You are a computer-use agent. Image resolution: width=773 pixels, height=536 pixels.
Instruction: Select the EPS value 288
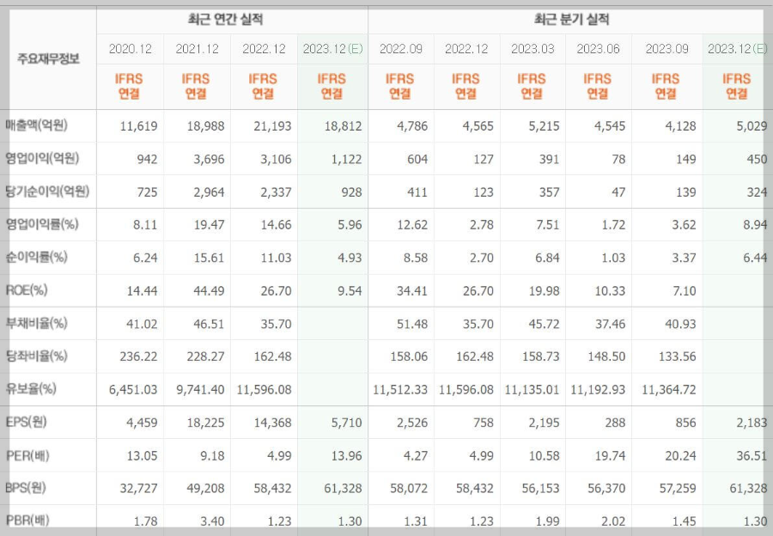(615, 423)
